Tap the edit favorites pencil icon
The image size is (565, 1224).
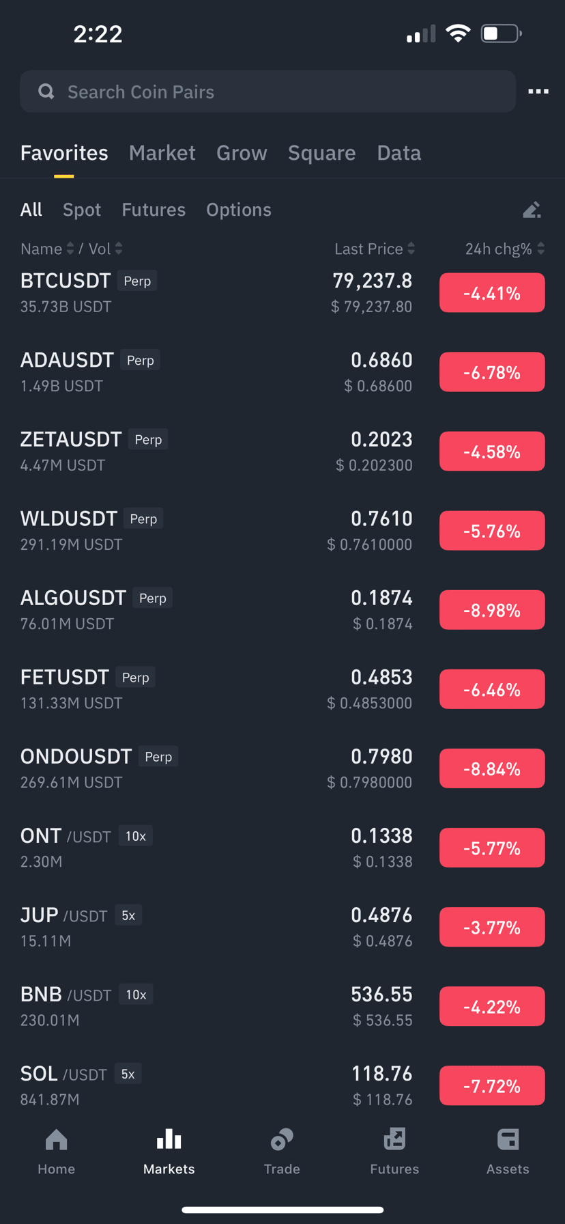(532, 210)
